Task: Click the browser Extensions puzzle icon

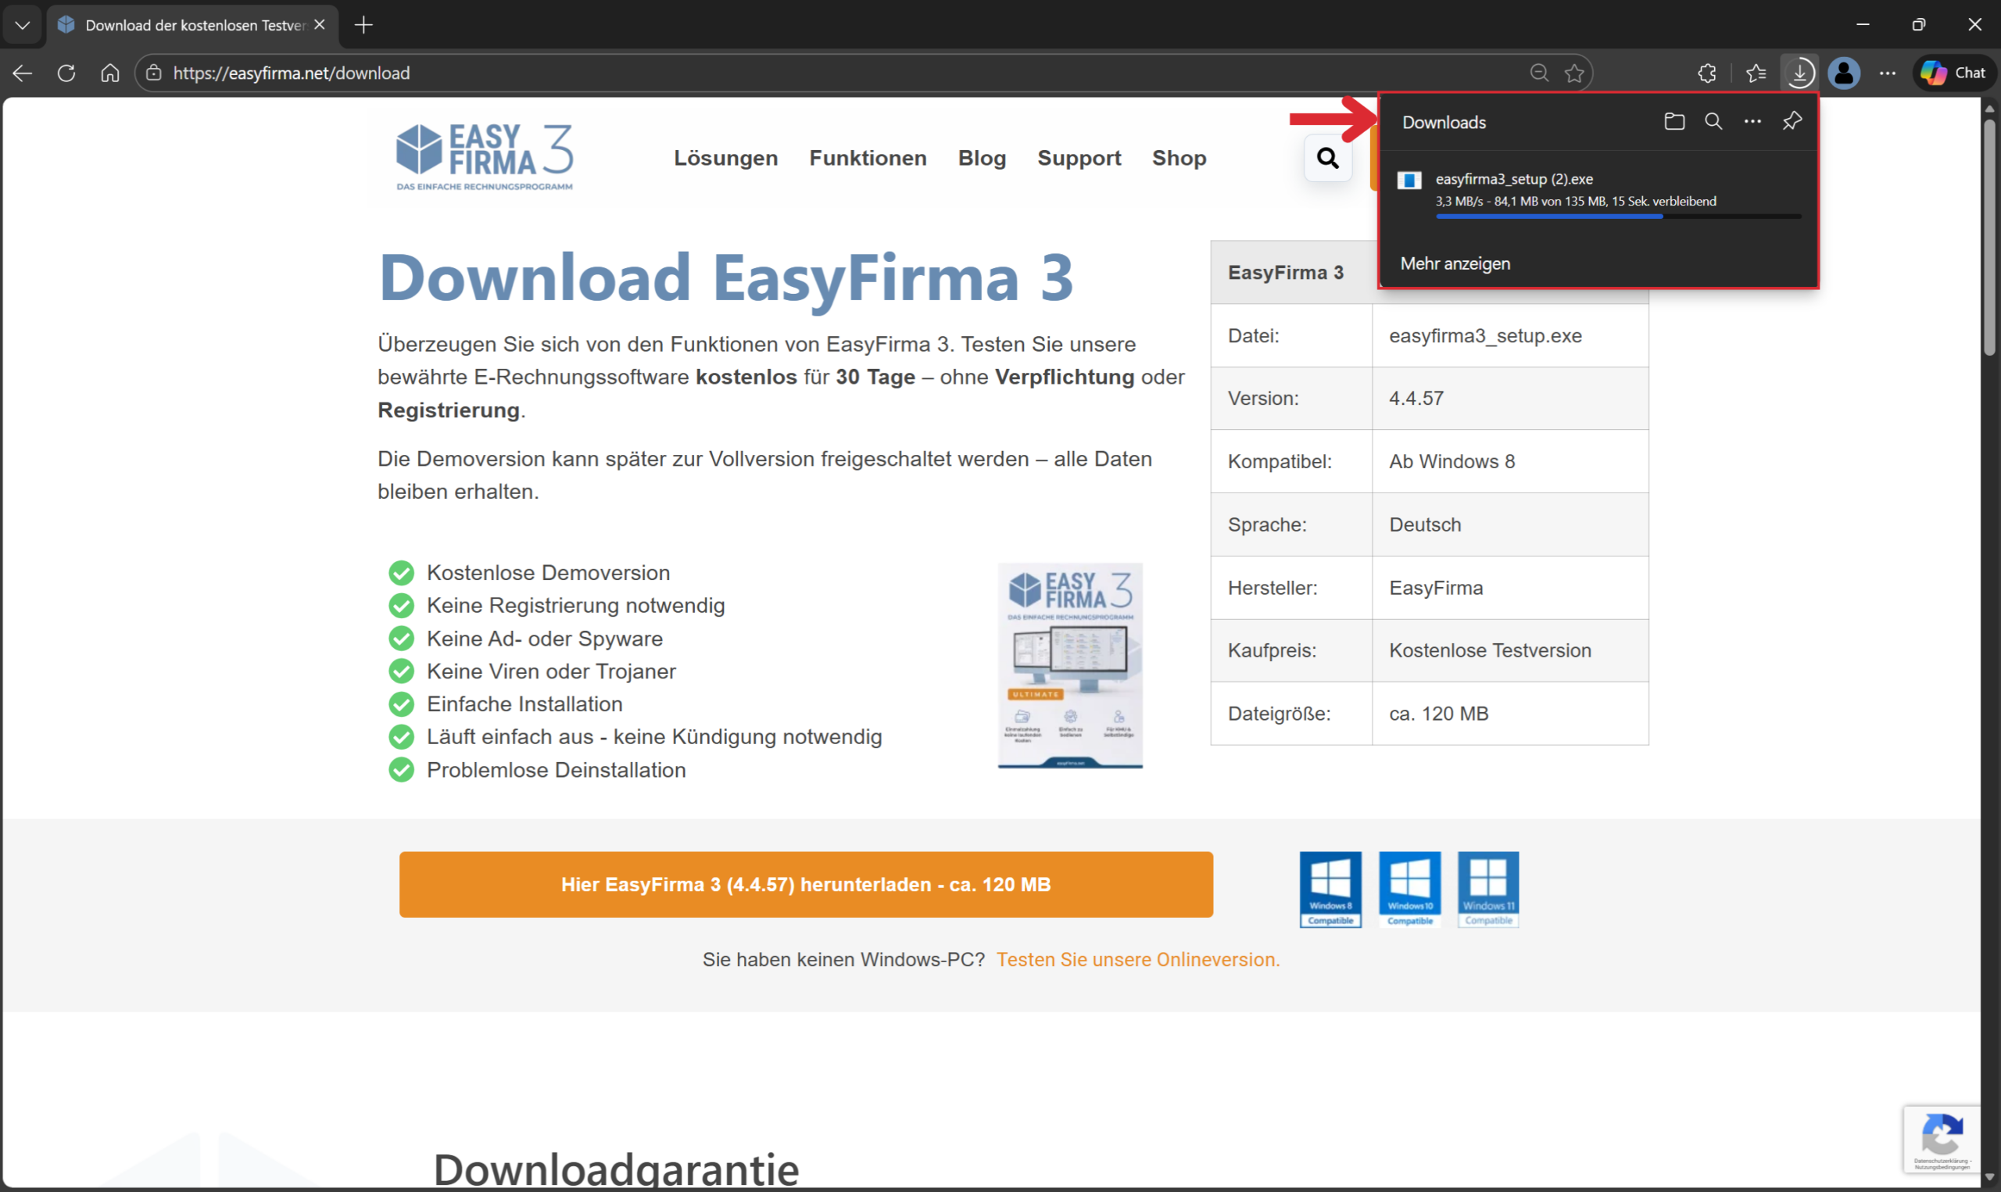Action: coord(1707,73)
